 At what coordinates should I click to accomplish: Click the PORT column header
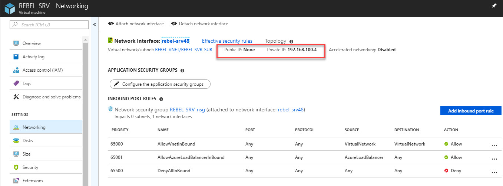coord(250,130)
